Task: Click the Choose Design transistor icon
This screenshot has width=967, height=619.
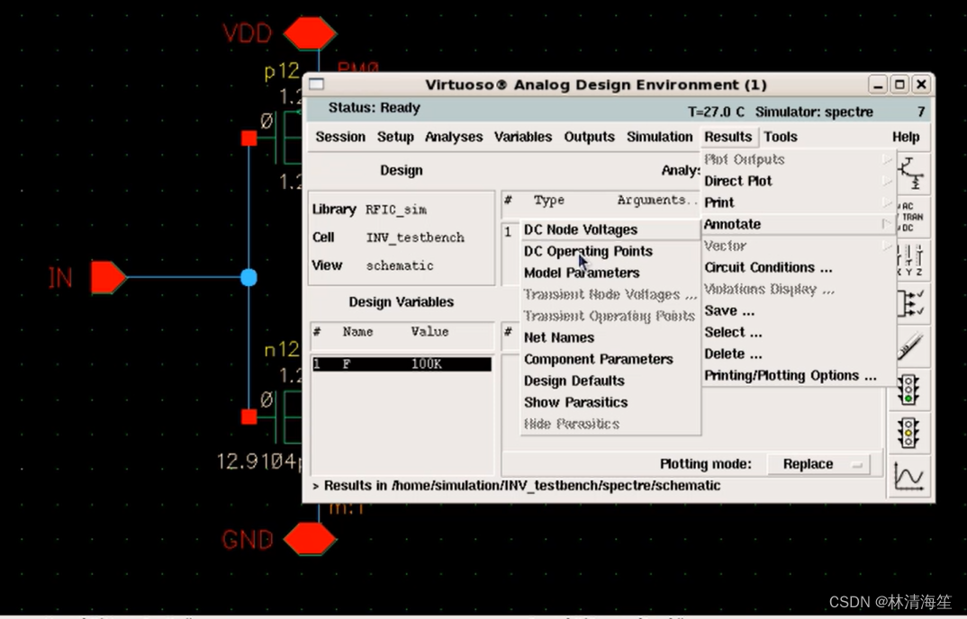Action: point(911,174)
